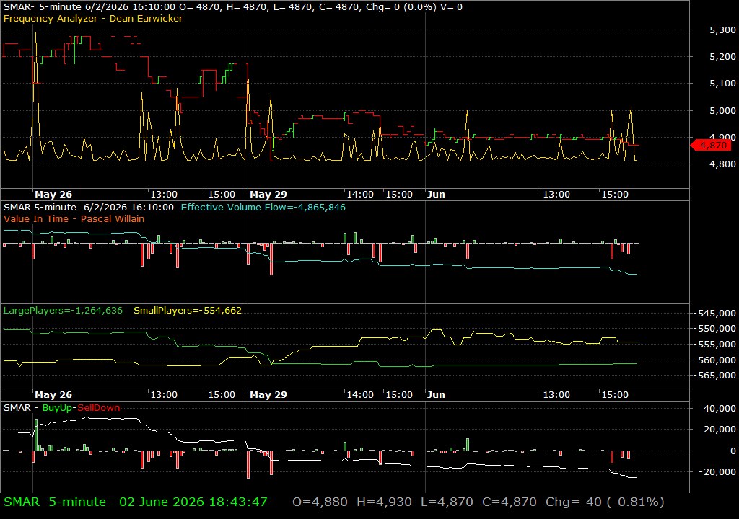Screen dimensions: 739x519
Task: Click the green BuyUp legend label
Action: tap(58, 408)
